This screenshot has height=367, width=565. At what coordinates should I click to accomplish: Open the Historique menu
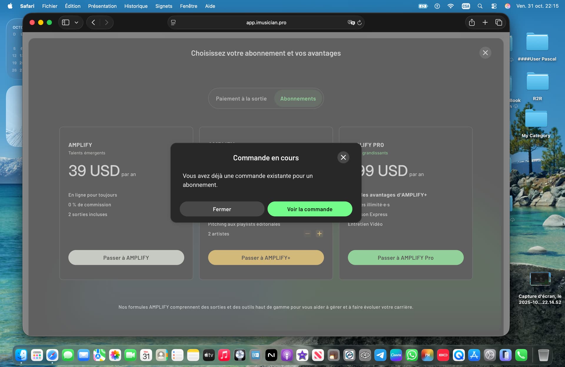click(136, 6)
